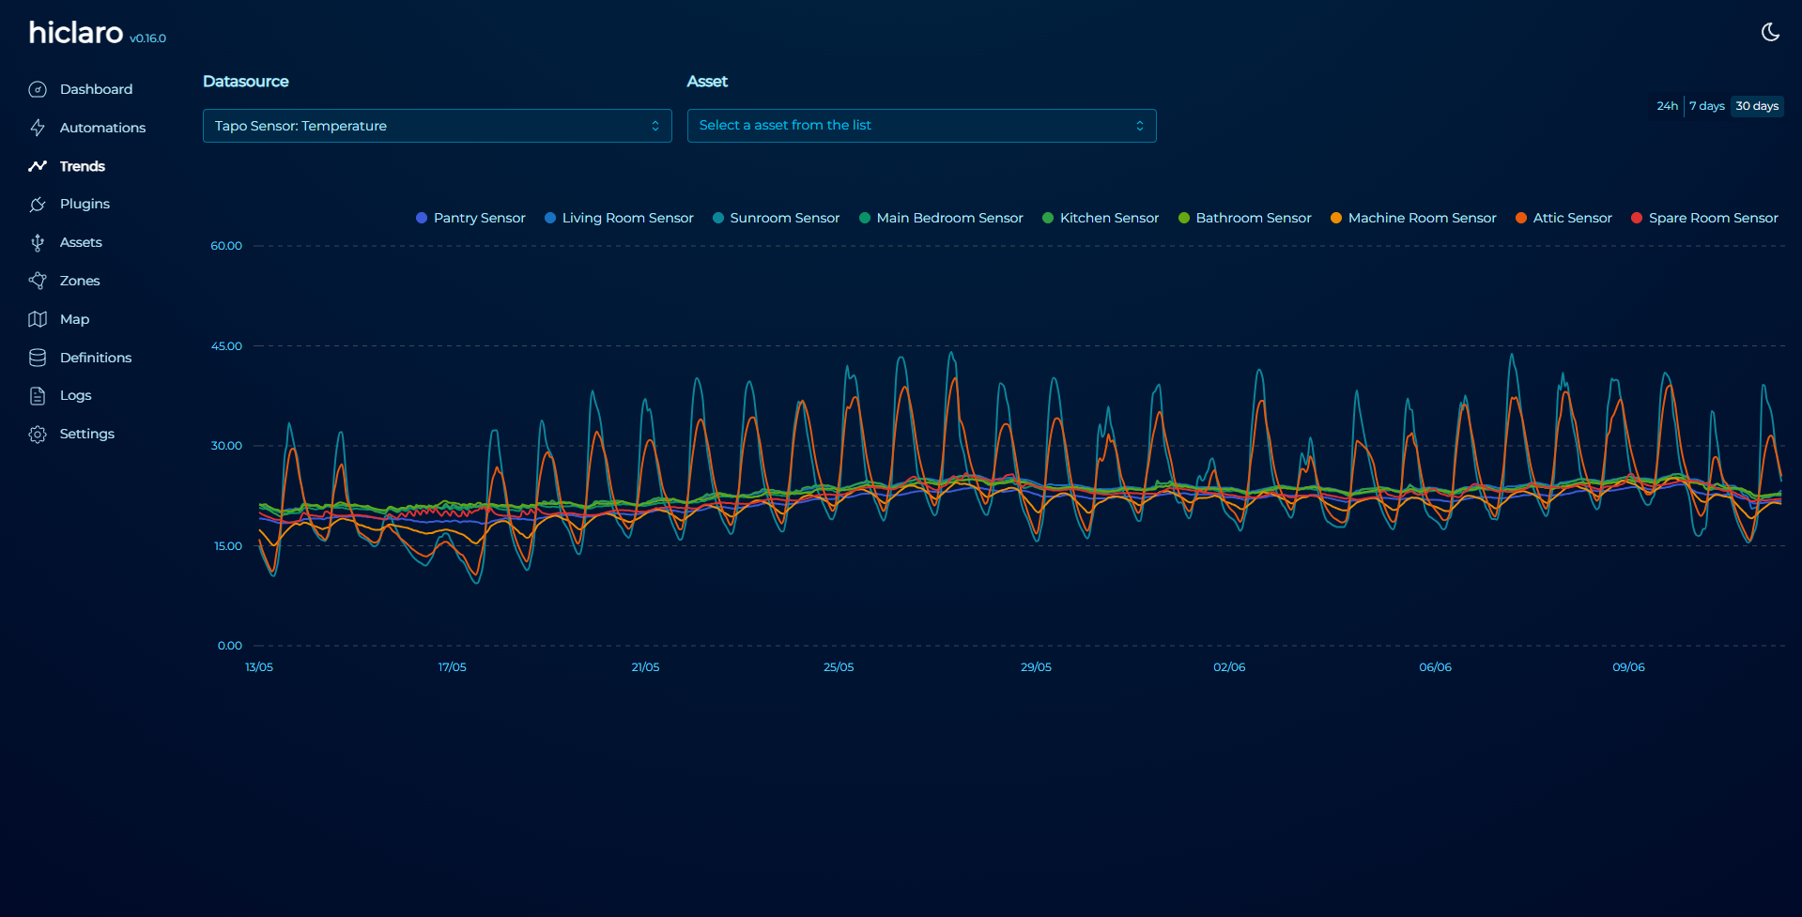Open the Zones page

click(x=80, y=281)
